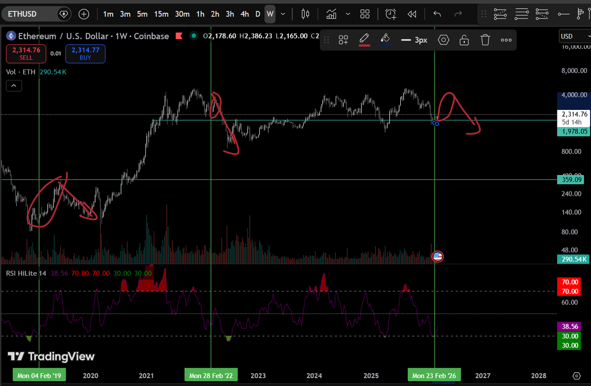
Task: Click the Mon 23 Feb '26 date marker
Action: pos(434,376)
